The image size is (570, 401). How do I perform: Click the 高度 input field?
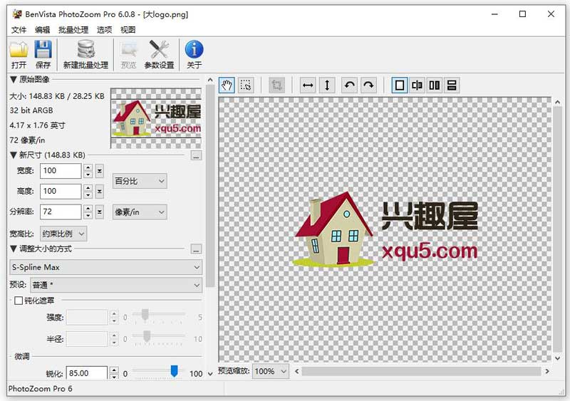(x=61, y=191)
